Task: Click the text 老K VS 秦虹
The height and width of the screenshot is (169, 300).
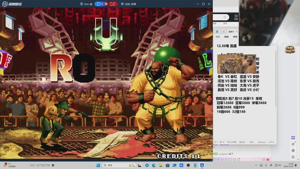Action: [x=227, y=77]
